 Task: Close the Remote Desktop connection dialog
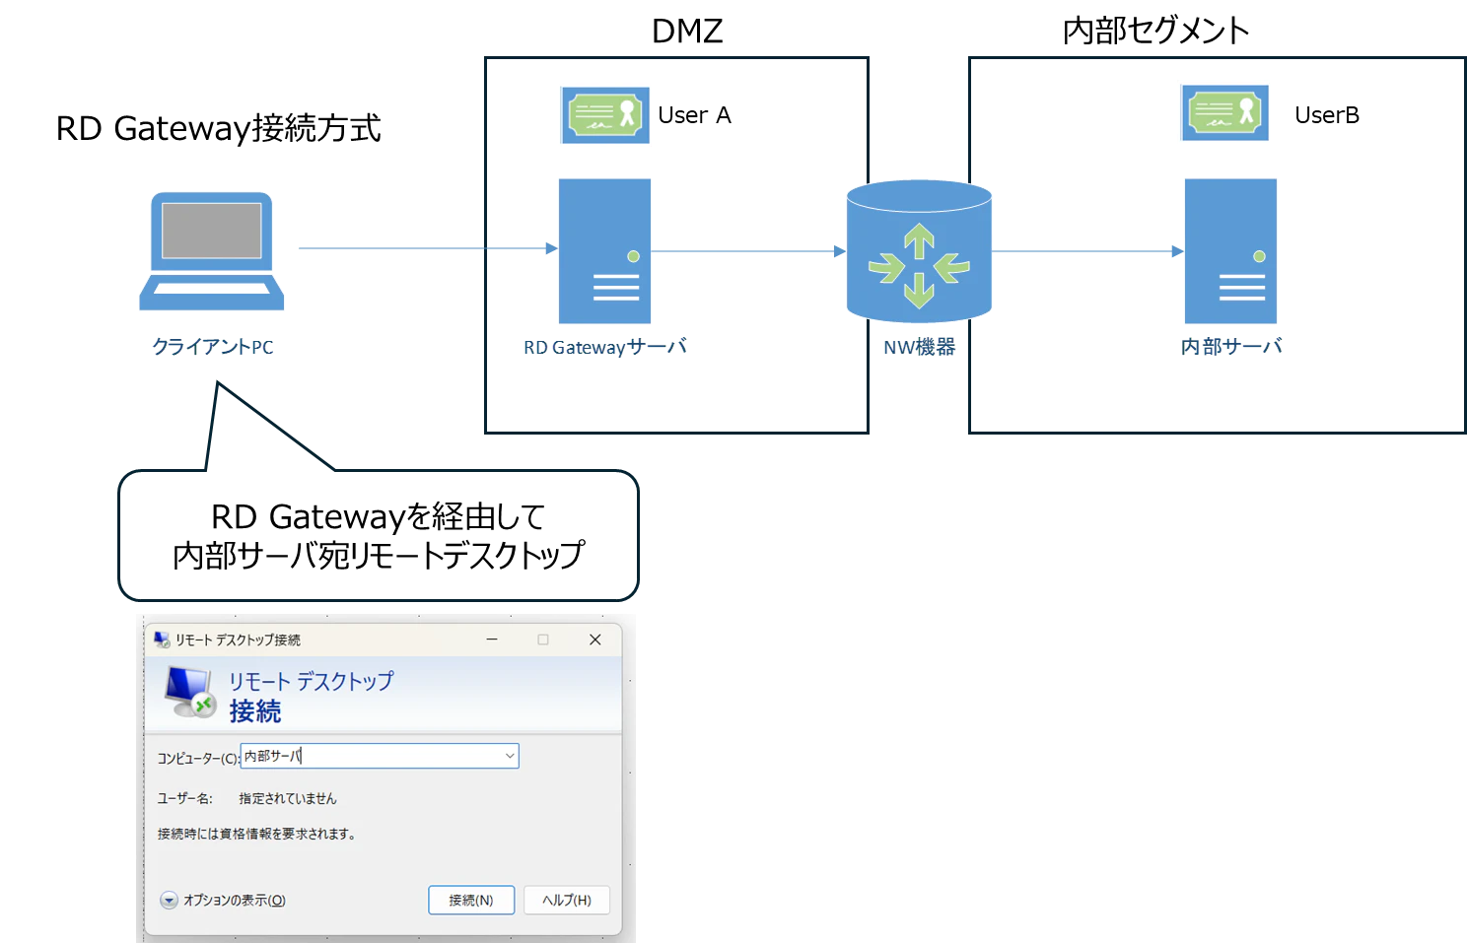point(595,640)
